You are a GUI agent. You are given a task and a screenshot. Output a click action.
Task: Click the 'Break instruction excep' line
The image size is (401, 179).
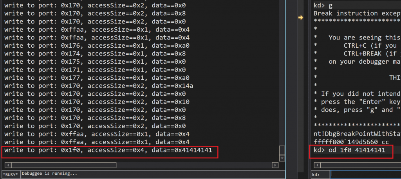click(357, 13)
